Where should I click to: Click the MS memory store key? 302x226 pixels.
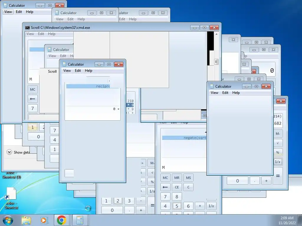(188, 178)
